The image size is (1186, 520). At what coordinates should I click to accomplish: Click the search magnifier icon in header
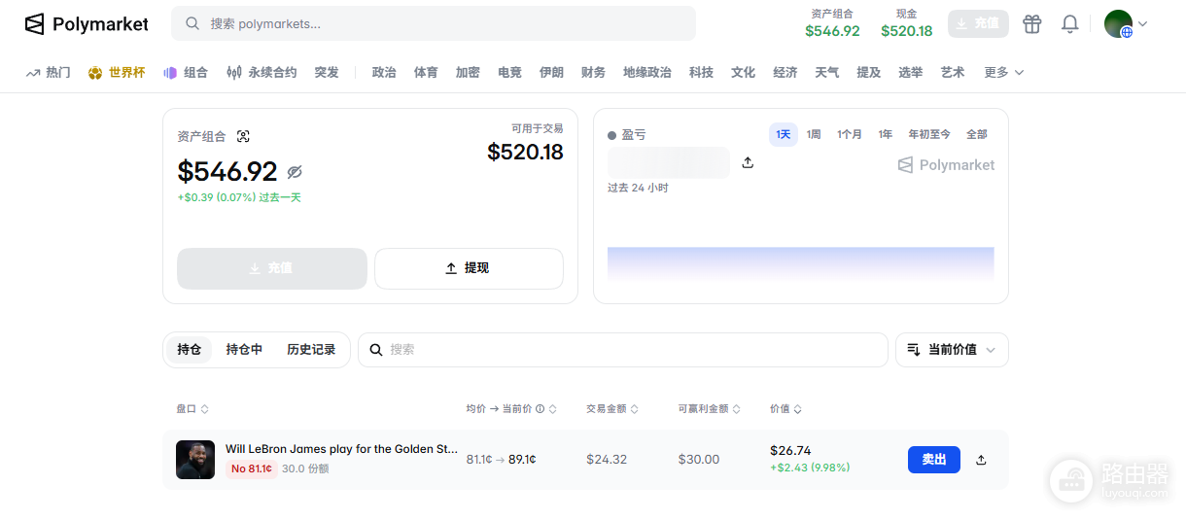(x=192, y=23)
